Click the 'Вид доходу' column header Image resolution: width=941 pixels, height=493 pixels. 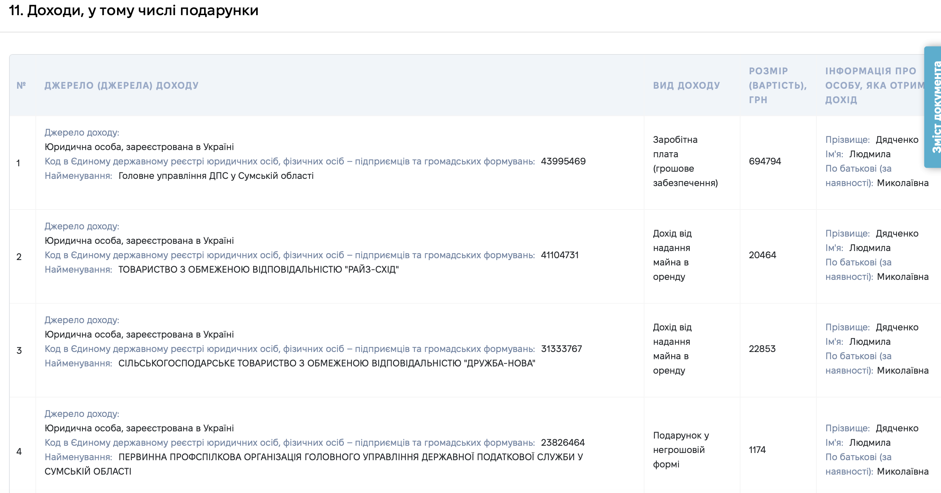click(686, 85)
